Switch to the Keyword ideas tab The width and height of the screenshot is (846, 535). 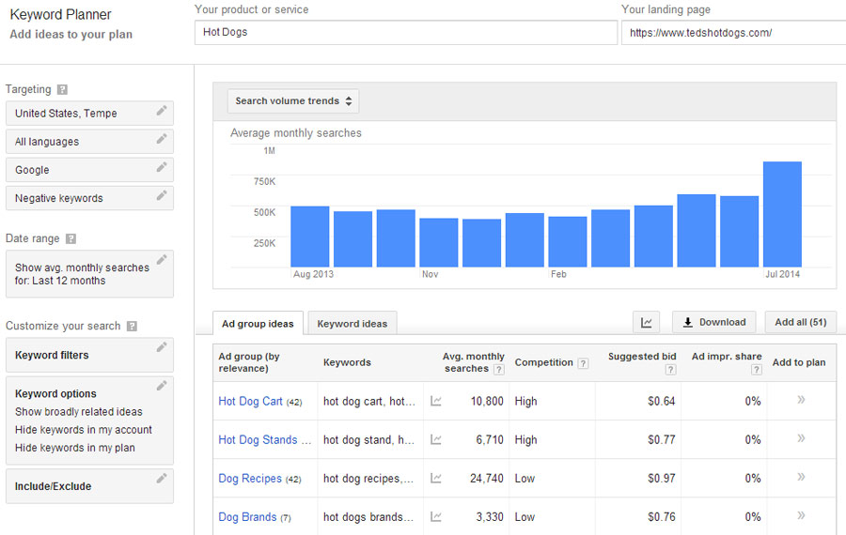click(352, 324)
